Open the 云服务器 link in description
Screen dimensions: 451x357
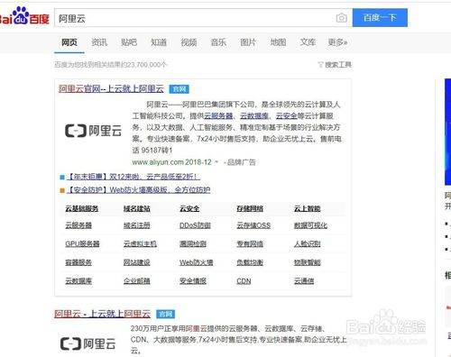coord(218,115)
